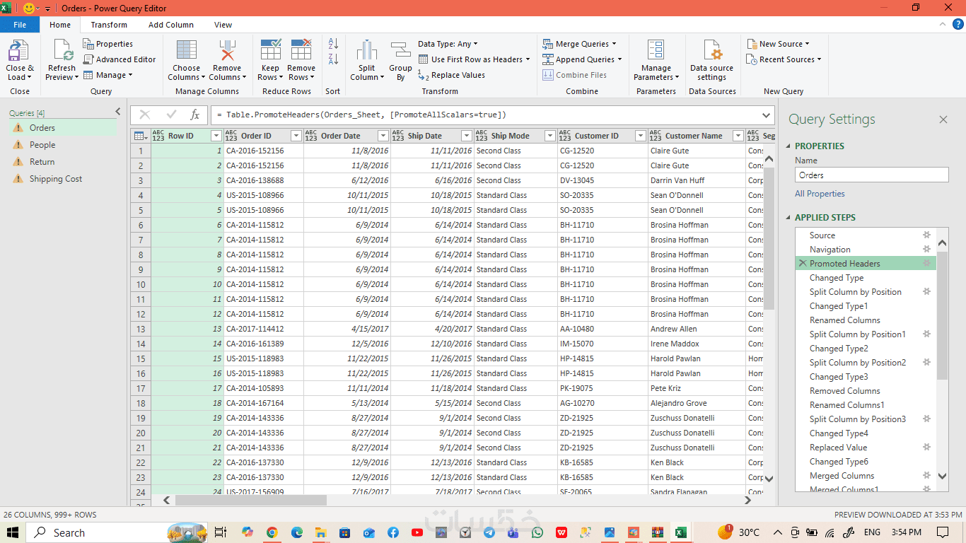966x543 pixels.
Task: Open the Add Column tab
Action: tap(171, 25)
